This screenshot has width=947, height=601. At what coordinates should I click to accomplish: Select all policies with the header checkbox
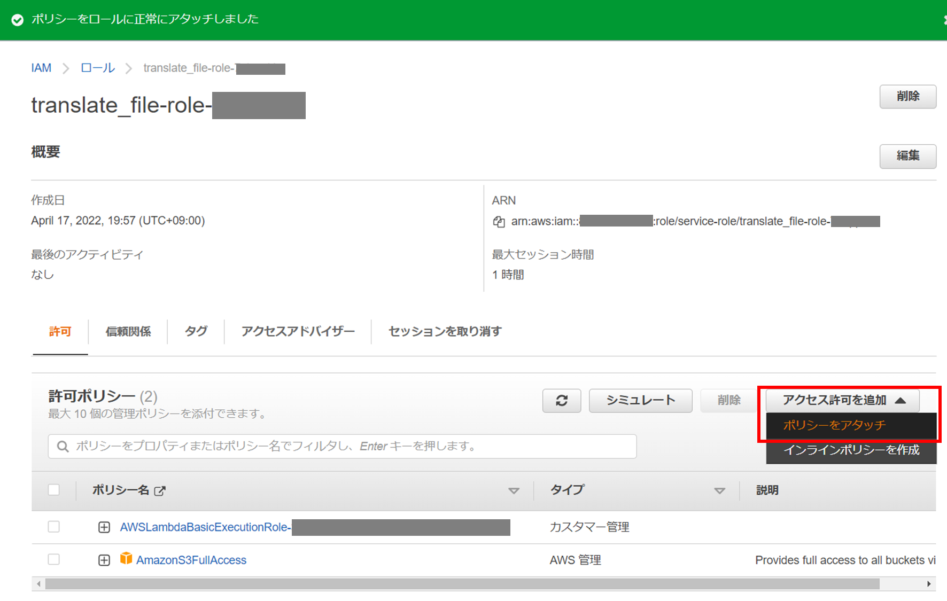[54, 490]
